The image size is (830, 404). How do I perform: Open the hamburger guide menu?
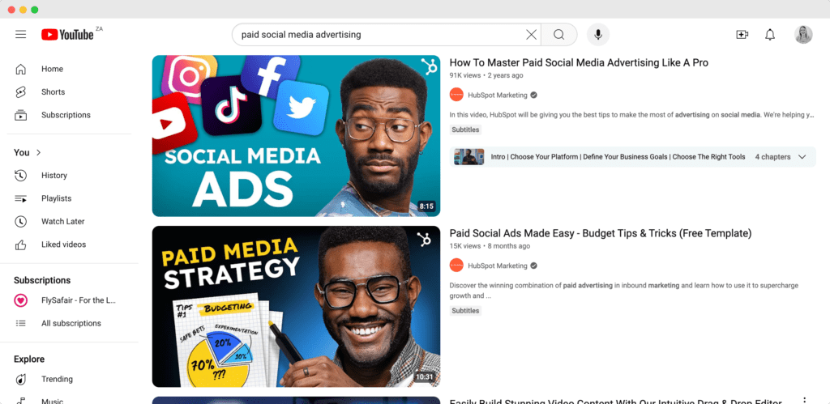(20, 34)
